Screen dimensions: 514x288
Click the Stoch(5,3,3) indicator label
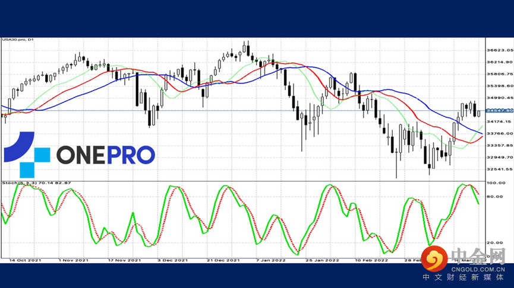coord(36,183)
